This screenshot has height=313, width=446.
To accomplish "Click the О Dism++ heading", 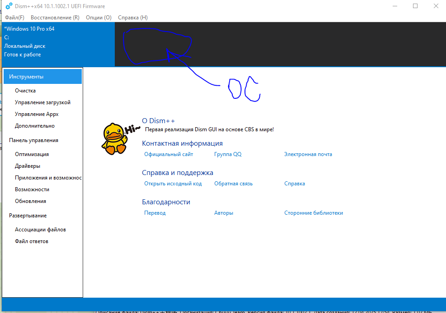I will point(159,121).
